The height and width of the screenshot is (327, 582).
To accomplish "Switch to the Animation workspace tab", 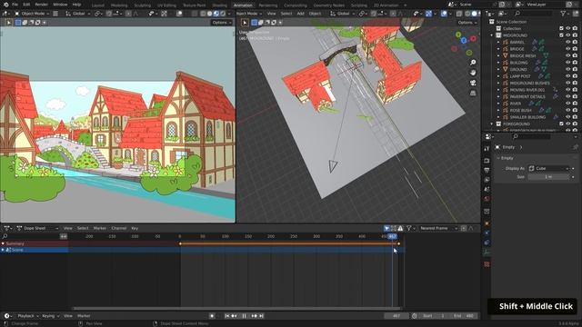I will pos(243,5).
